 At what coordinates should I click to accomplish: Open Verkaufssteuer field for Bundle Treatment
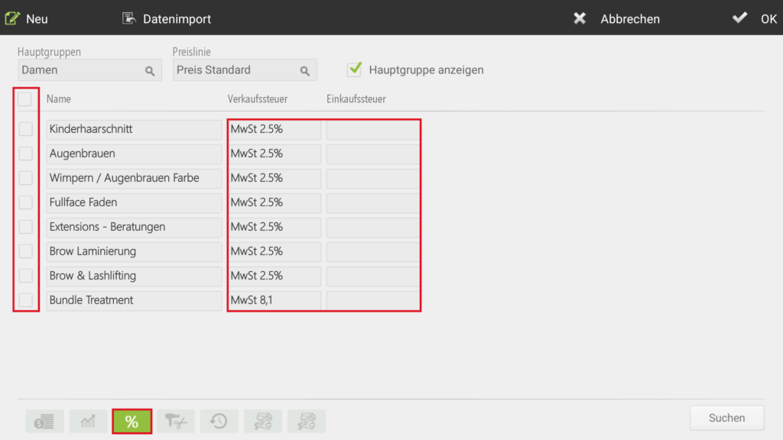click(x=275, y=300)
